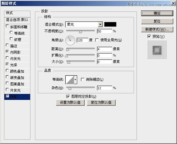177x144 pixels.
Task: Click the 扩展 value field showing 0
Action: point(104,56)
